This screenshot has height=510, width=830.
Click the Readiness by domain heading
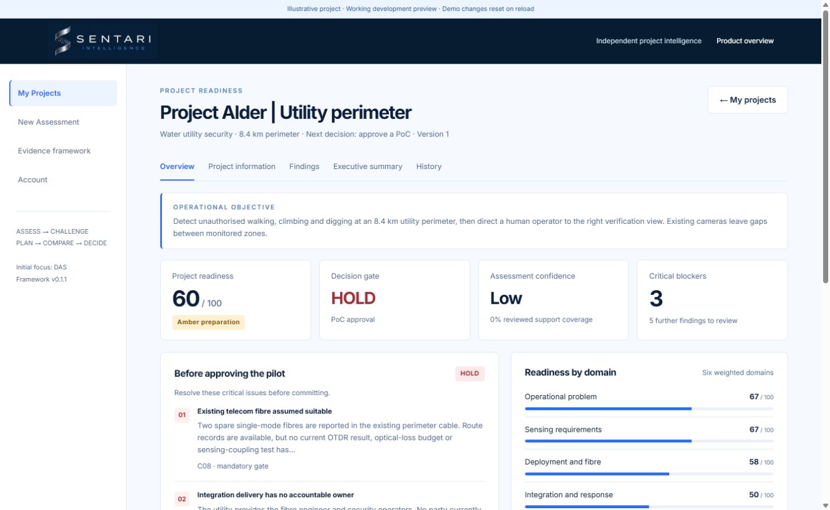(570, 372)
